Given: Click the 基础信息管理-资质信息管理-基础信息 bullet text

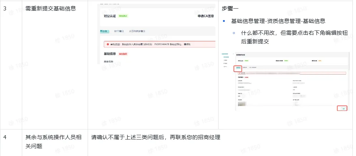Looking at the screenshot, I should [278, 21].
